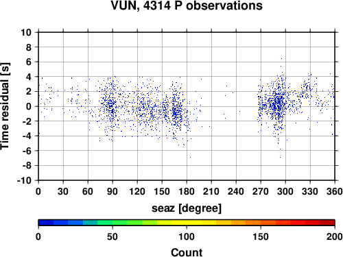
Task: Click the x-axis tick label '120'
Action: point(137,191)
